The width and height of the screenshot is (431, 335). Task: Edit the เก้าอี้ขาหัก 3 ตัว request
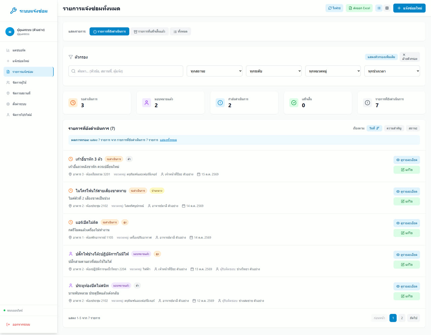point(407,170)
